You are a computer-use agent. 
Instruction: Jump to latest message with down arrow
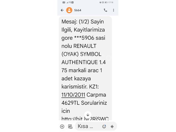coord(88,115)
